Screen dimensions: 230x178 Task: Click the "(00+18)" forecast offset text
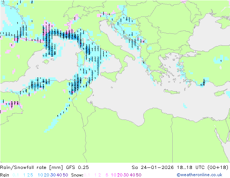(218, 167)
